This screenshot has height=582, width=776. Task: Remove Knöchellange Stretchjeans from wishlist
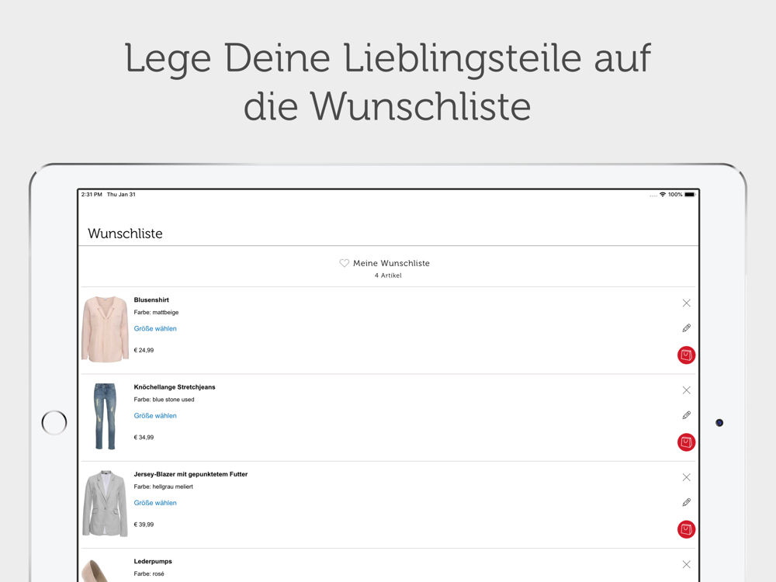click(x=686, y=390)
